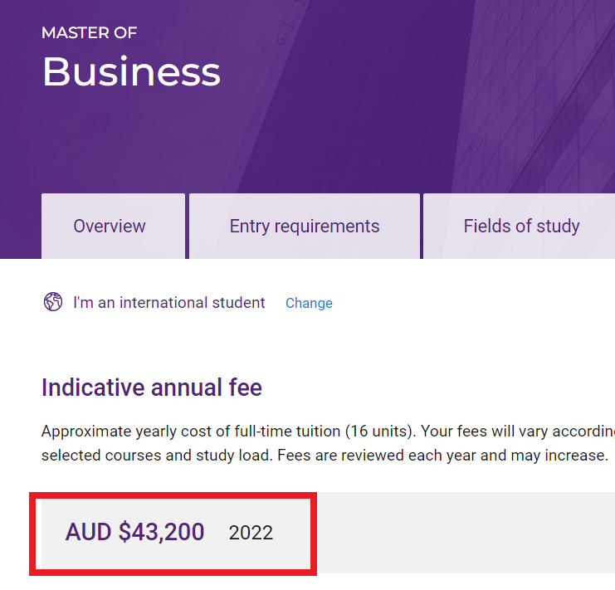Click the Change student type link
The height and width of the screenshot is (590, 615).
(x=309, y=303)
